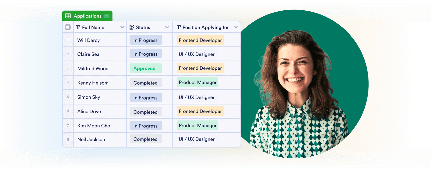Click the Applications table grid icon

68,16
